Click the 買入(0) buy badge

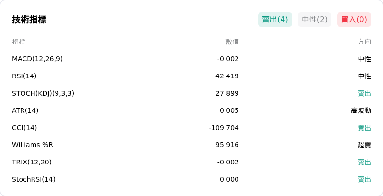coord(354,20)
